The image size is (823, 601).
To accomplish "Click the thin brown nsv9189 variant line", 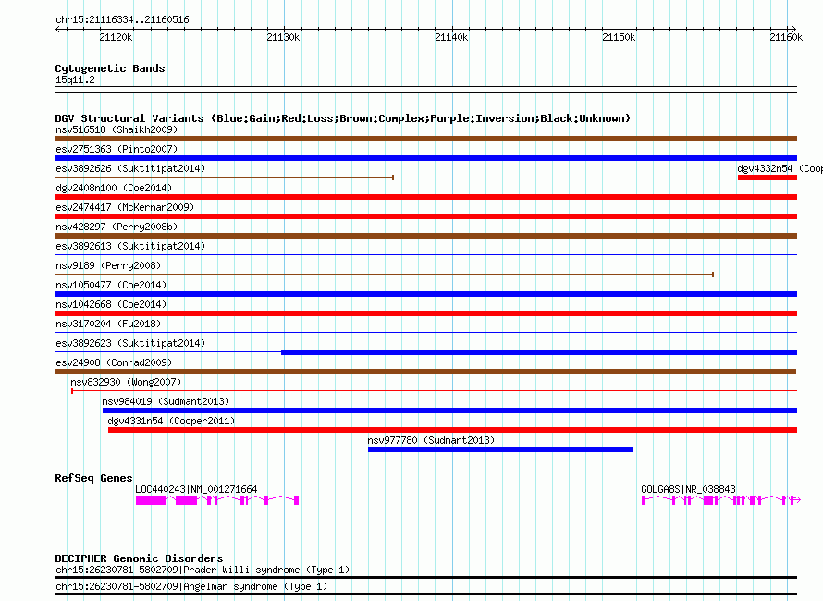I will pyautogui.click(x=384, y=275).
